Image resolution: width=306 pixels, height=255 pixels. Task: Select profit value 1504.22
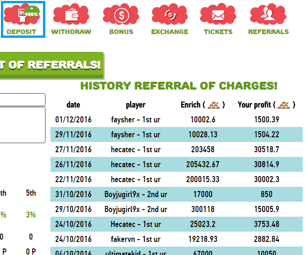pyautogui.click(x=267, y=135)
